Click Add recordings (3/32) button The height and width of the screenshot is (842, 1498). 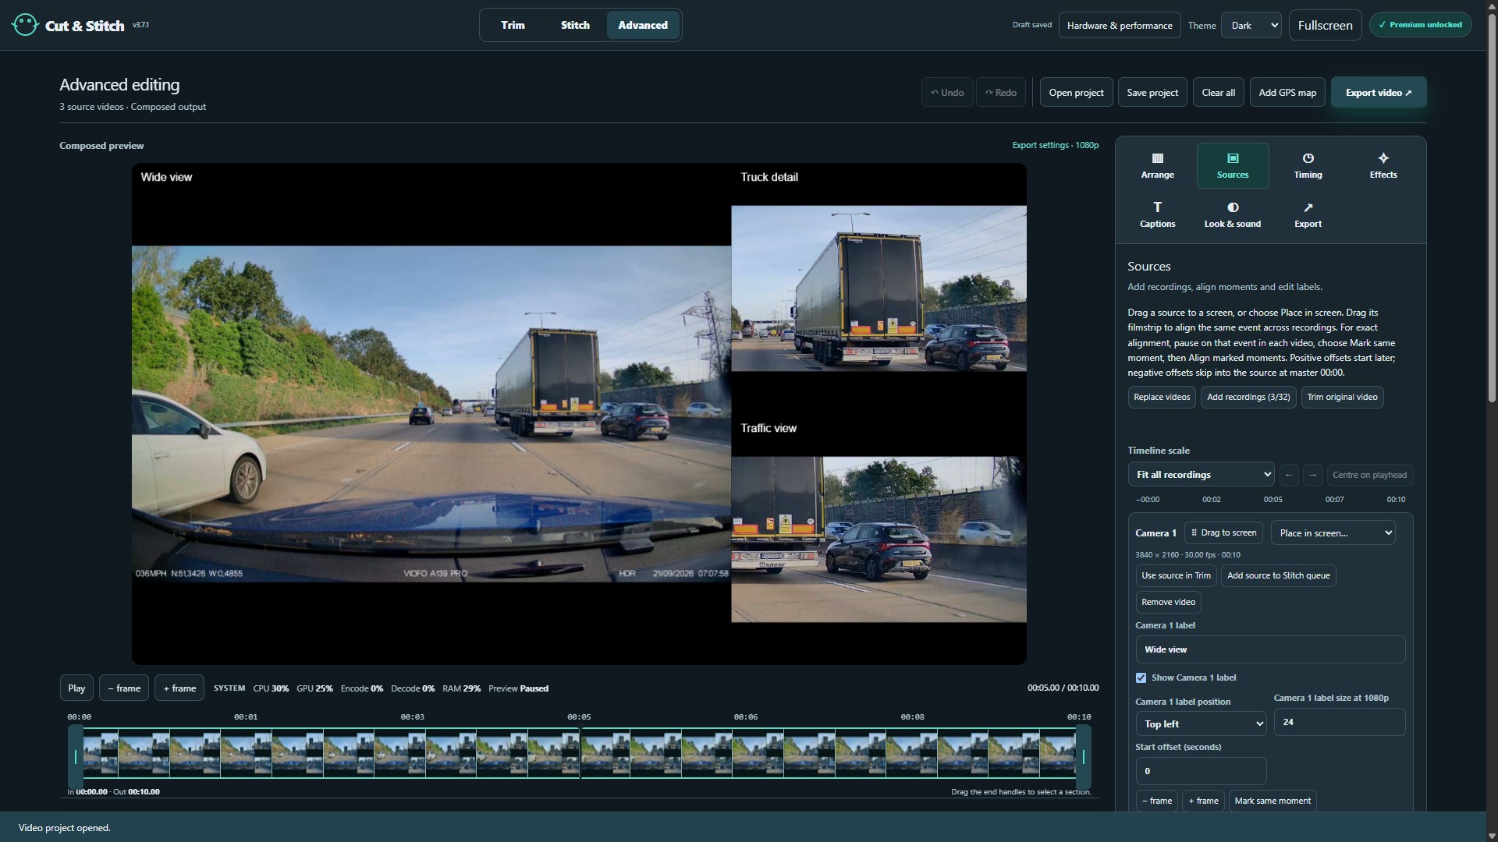pyautogui.click(x=1248, y=397)
